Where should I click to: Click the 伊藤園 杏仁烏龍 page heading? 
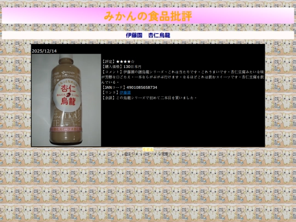[148, 35]
